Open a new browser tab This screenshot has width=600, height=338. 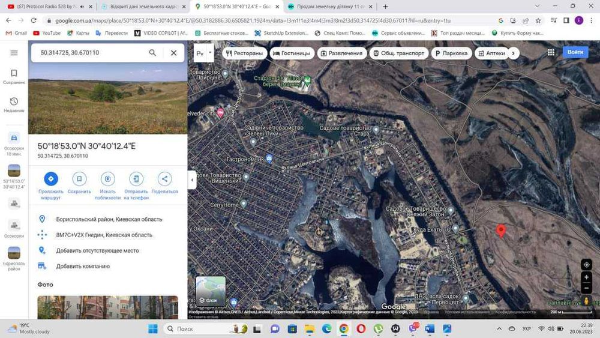point(385,7)
